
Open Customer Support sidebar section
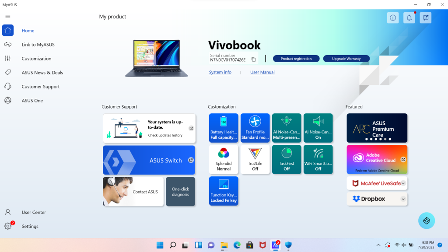(41, 87)
